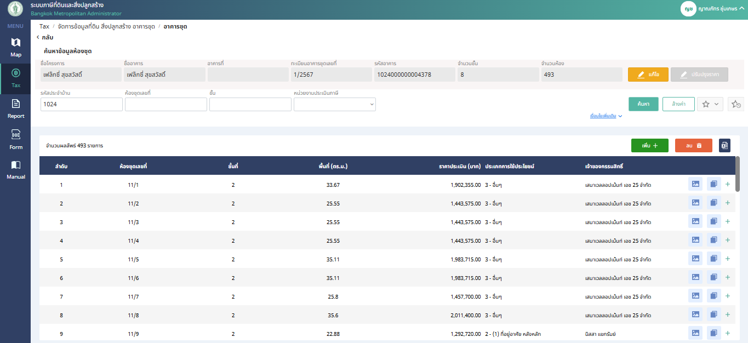The image size is (748, 343).
Task: Open the หน่วยงานประเมินภาษี dropdown
Action: (x=334, y=104)
